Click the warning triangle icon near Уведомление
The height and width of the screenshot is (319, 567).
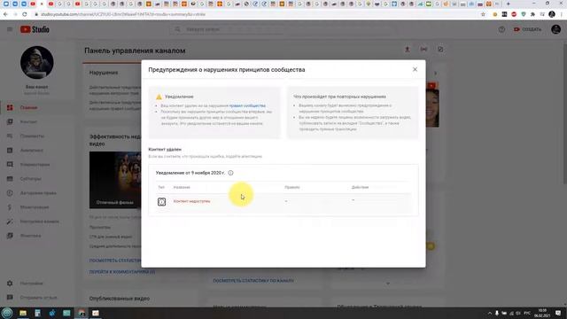point(159,97)
